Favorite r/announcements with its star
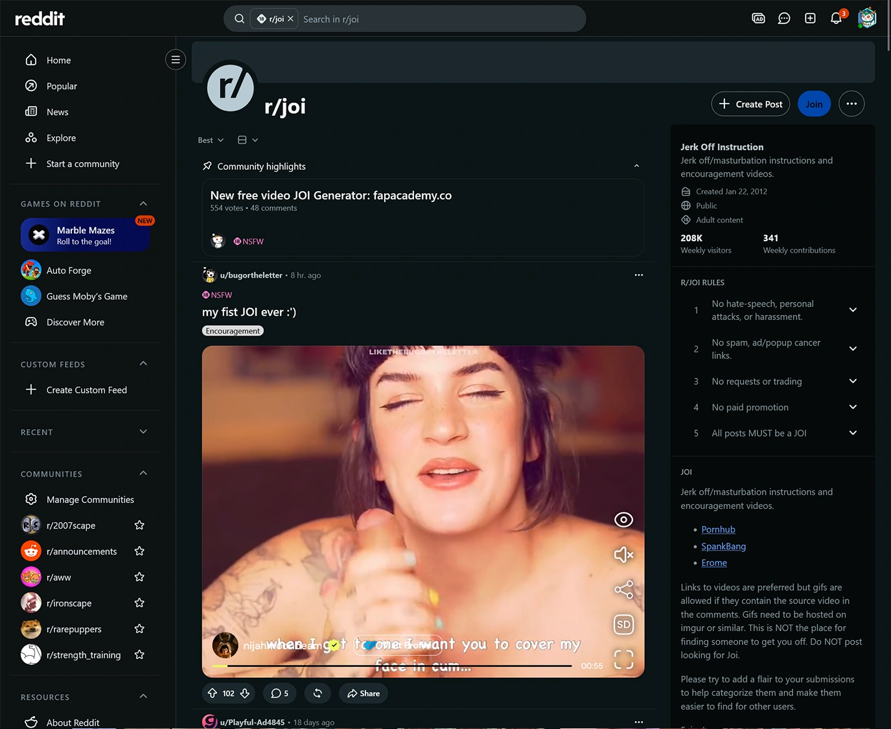 (x=139, y=551)
